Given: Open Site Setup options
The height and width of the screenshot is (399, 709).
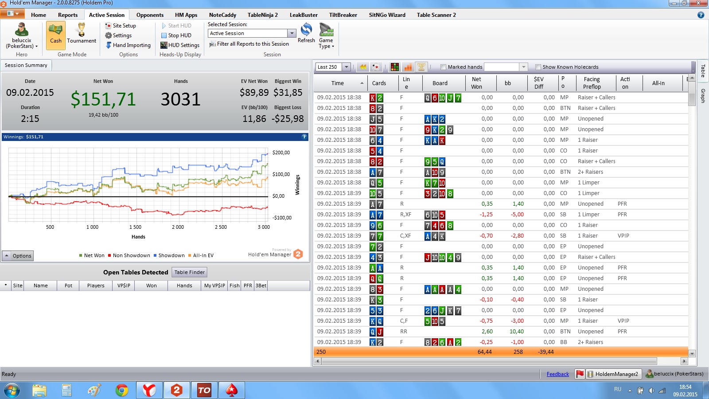Looking at the screenshot, I should [x=121, y=26].
